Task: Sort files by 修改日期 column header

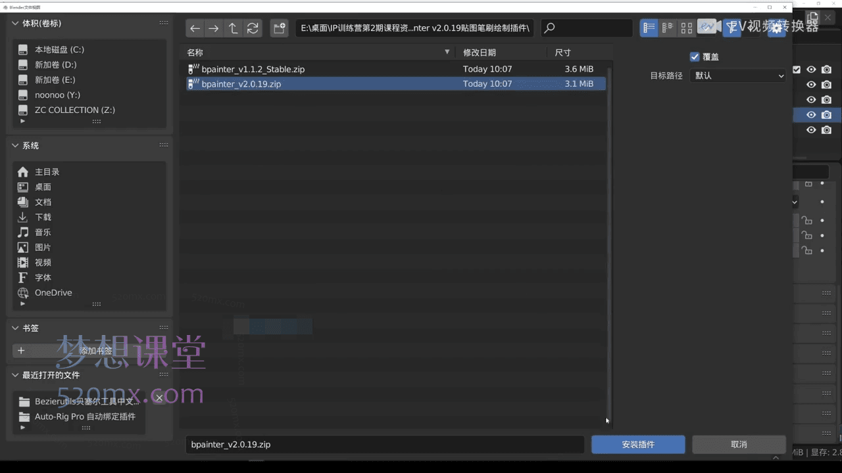Action: (x=480, y=53)
